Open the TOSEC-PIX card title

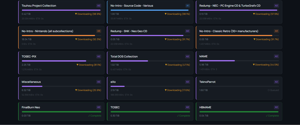click(29, 57)
